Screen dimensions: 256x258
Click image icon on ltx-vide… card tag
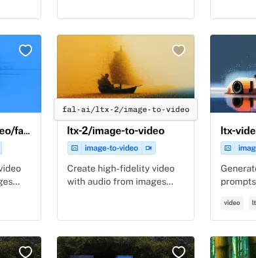pyautogui.click(x=228, y=148)
